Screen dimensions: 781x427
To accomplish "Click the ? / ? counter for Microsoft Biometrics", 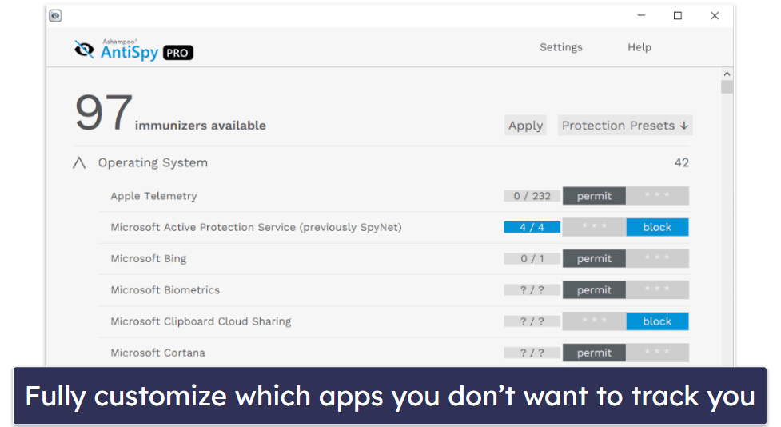I will point(532,290).
